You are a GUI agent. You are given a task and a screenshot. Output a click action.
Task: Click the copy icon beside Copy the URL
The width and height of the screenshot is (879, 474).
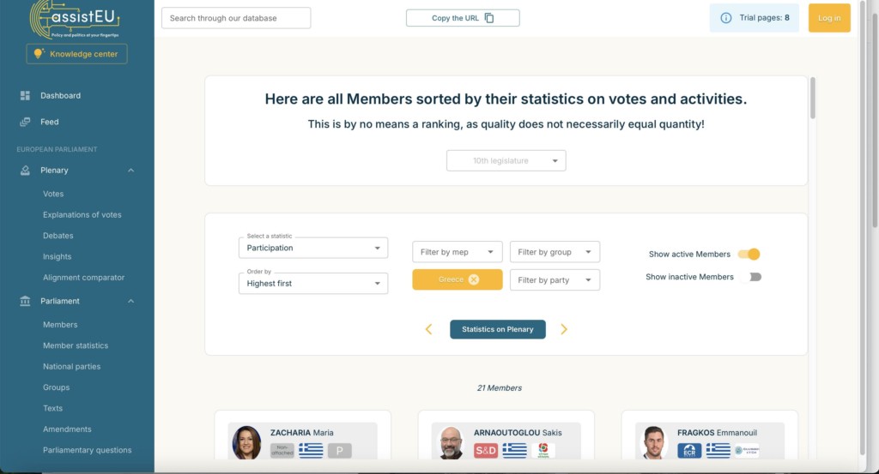coord(489,18)
